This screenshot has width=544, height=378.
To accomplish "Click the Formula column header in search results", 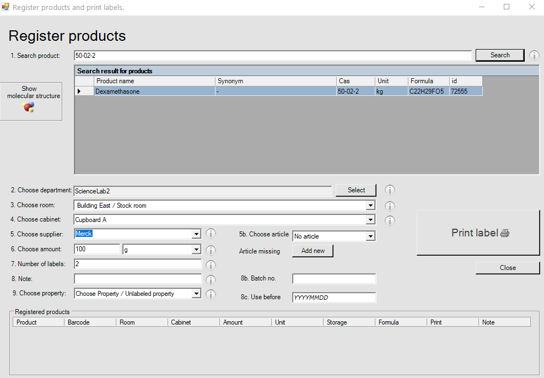I will [428, 81].
